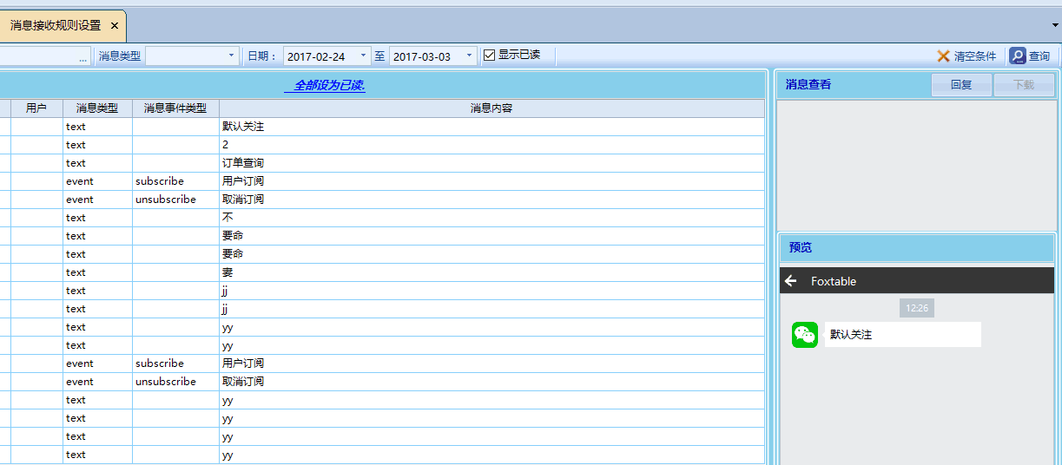Click the clear conditions X icon
The image size is (1062, 465).
(943, 56)
